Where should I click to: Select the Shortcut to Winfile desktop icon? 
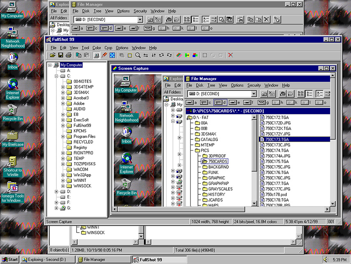[13, 166]
